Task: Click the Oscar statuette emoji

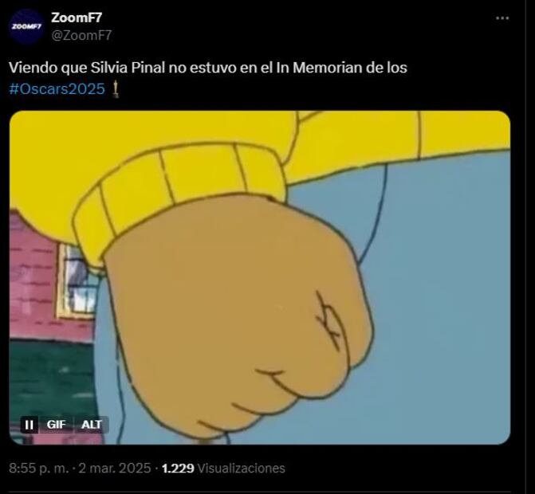Action: pyautogui.click(x=116, y=89)
